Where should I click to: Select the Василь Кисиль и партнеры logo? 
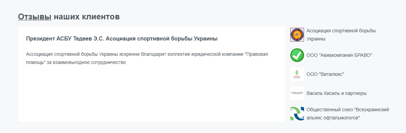tap(297, 93)
